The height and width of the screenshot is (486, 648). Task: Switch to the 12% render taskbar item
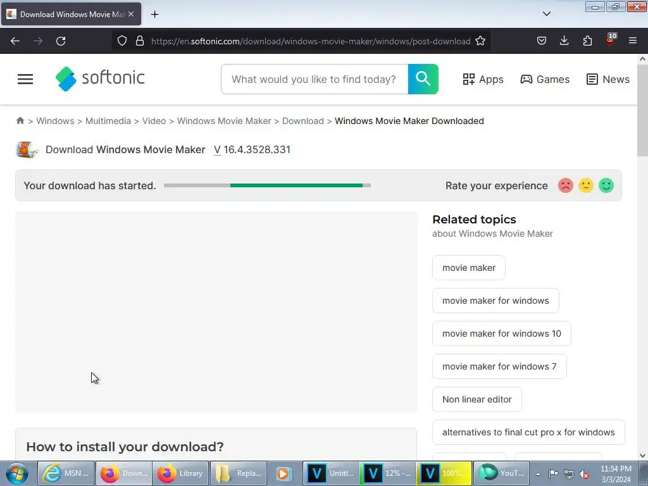click(x=388, y=473)
